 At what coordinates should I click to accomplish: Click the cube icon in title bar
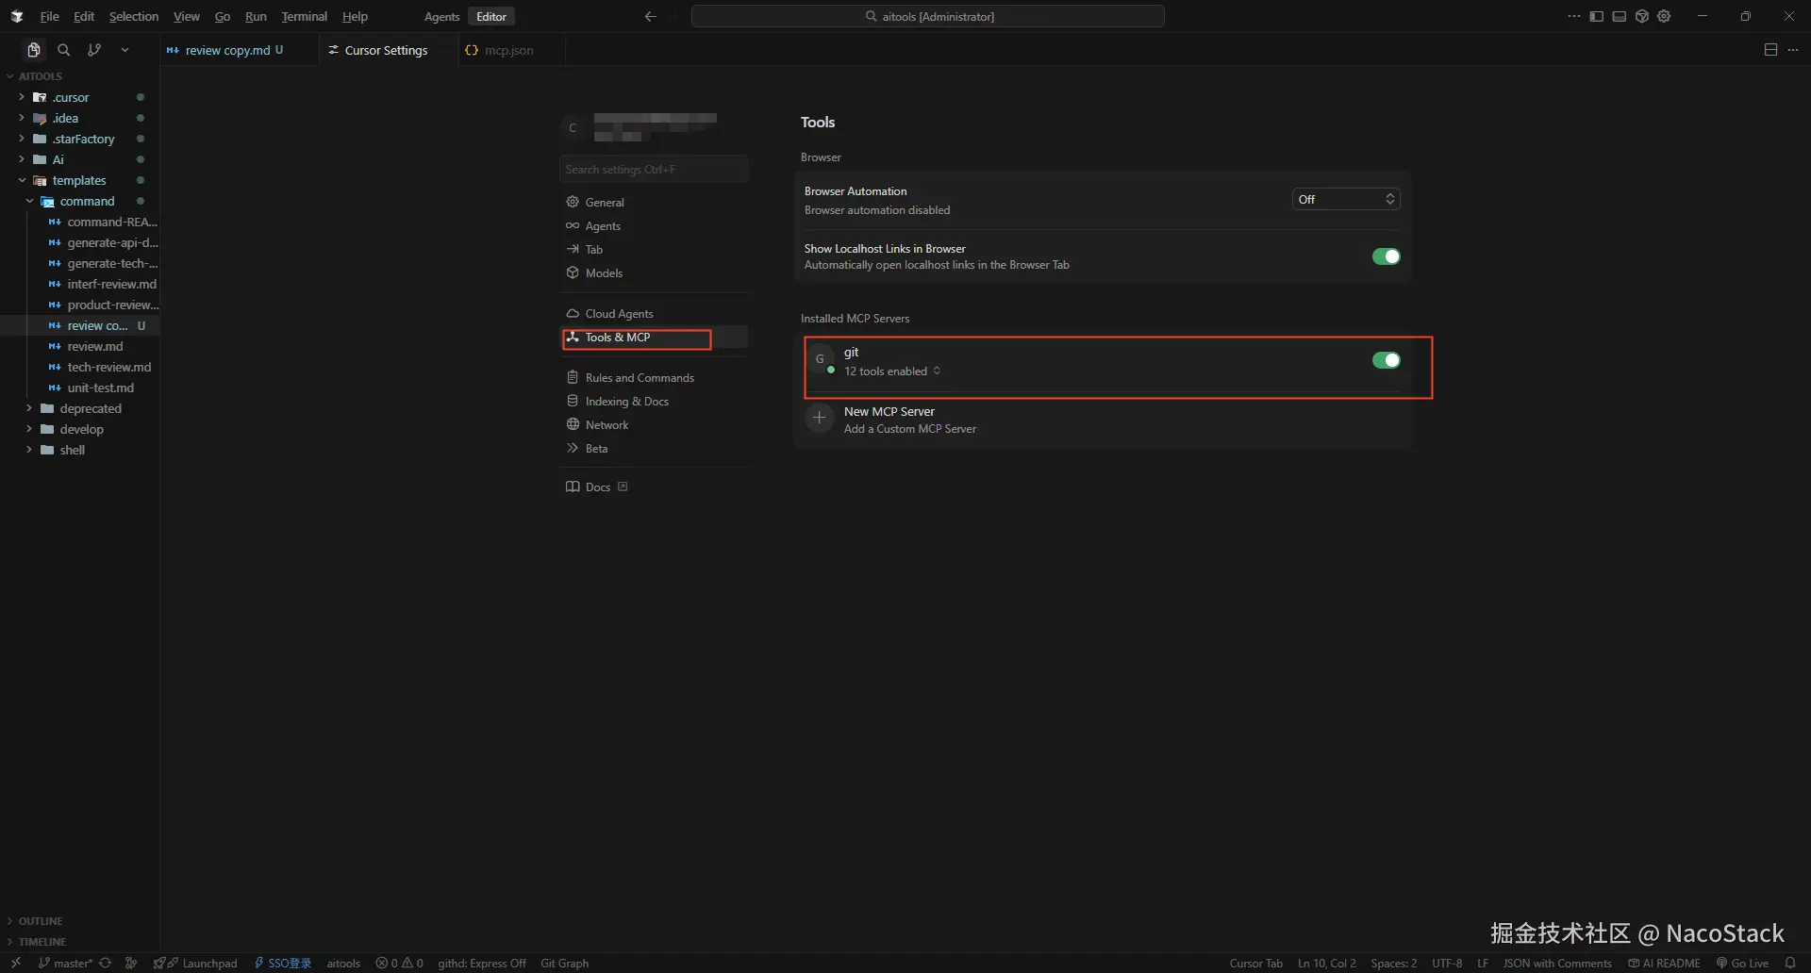(1641, 16)
